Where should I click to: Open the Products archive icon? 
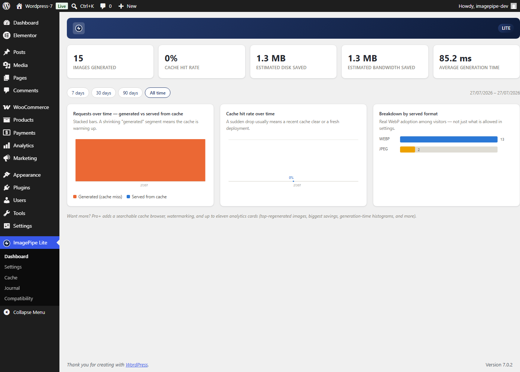7,120
